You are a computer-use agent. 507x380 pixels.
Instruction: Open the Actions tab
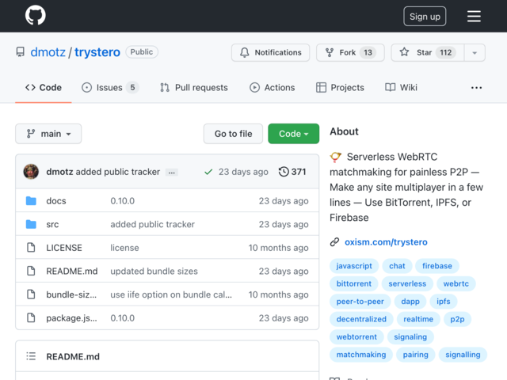(x=273, y=88)
